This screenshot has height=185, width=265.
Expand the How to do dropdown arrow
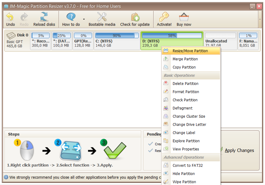coord(84,19)
